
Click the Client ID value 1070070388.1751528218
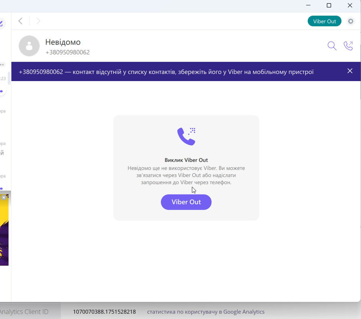coord(104,312)
